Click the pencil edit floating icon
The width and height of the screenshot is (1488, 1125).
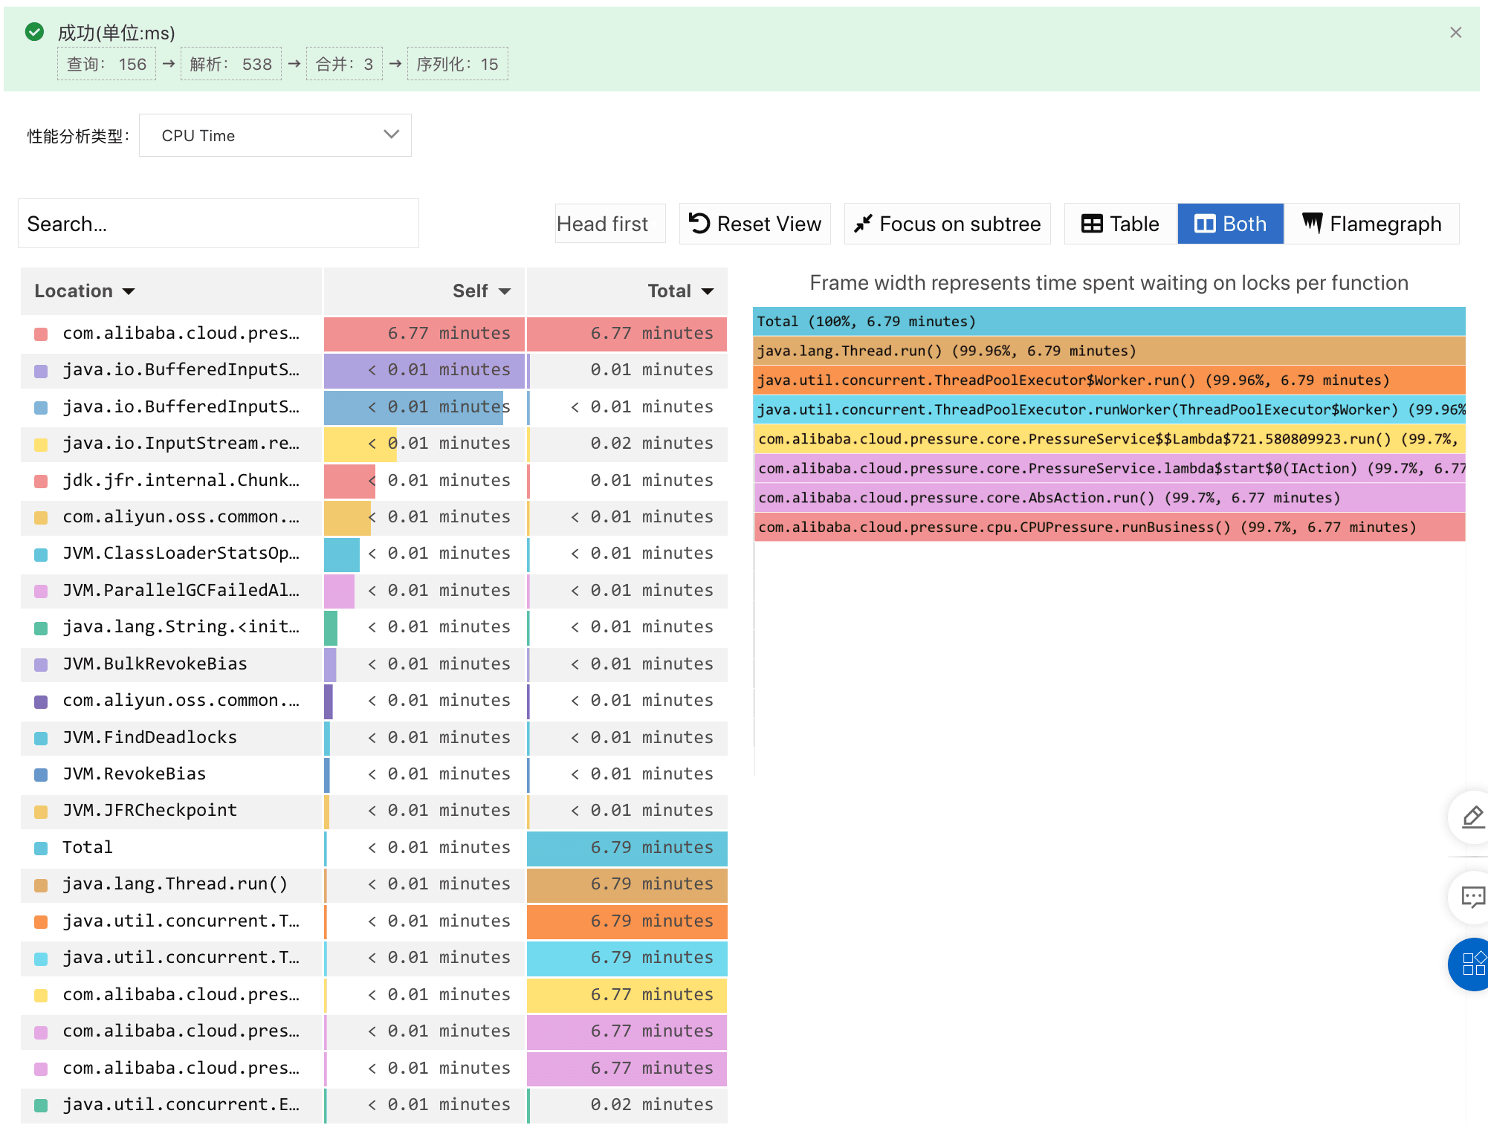[1472, 817]
